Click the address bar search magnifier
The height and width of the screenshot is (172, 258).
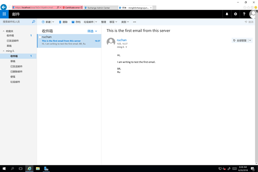[x=58, y=8]
